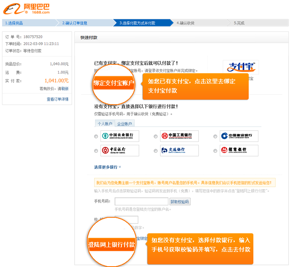Click step 5.完成
Screen dimensions: 291x267
coord(258,23)
